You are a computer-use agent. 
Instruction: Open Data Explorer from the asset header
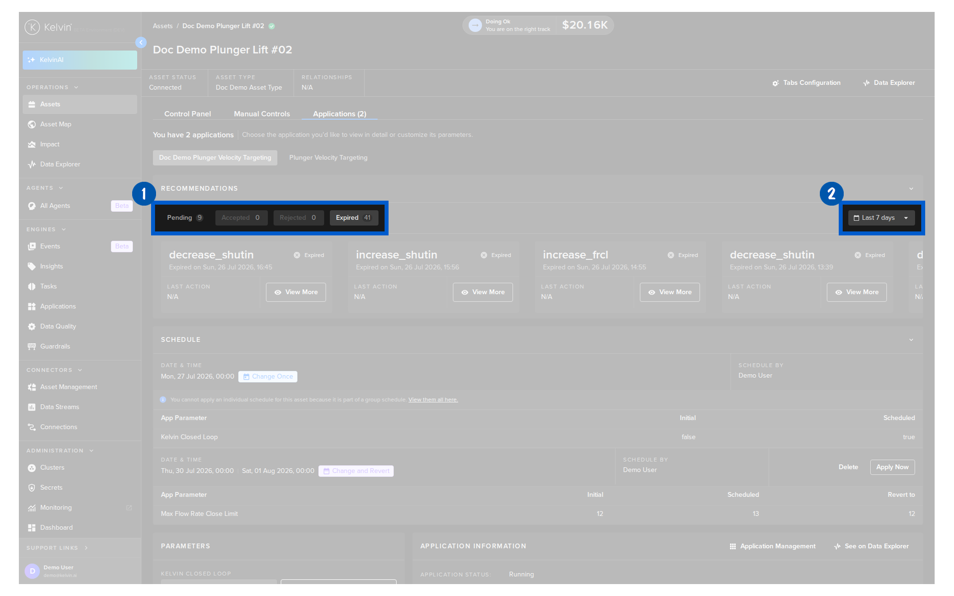(x=889, y=83)
